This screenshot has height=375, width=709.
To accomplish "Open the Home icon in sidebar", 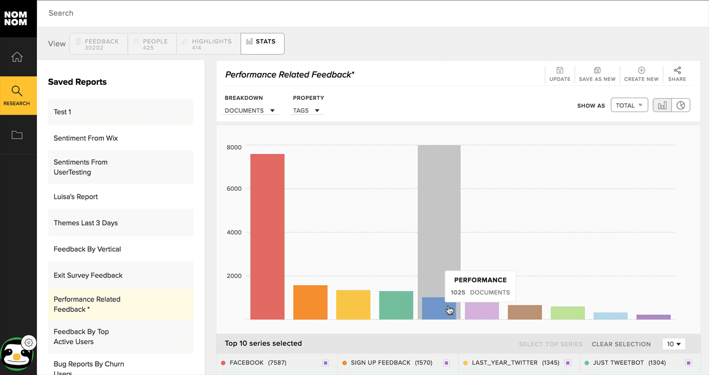I will click(17, 57).
